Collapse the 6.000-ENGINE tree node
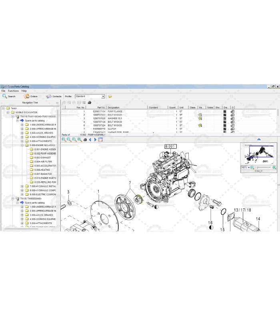The height and width of the screenshot is (320, 280). 22,146
